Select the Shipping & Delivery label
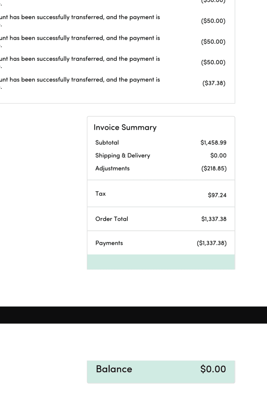Screen dimensions: 267x399 123,155
